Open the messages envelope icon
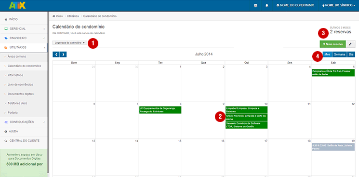This screenshot has width=359, height=177. (255, 5)
